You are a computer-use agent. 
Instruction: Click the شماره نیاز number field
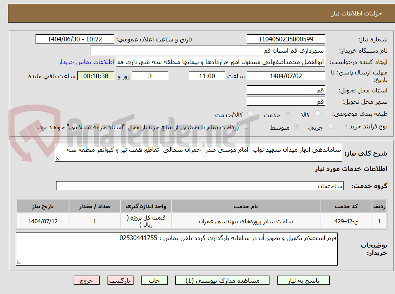pyautogui.click(x=286, y=37)
